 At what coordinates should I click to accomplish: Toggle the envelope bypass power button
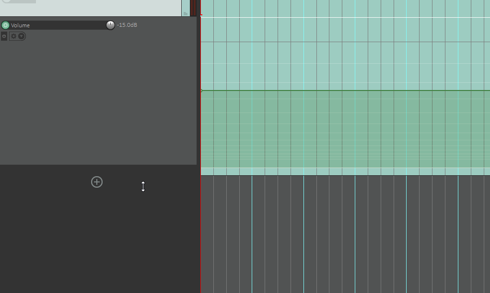tap(4, 36)
